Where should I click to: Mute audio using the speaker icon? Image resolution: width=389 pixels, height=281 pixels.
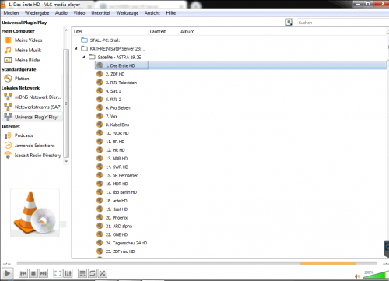point(358,276)
